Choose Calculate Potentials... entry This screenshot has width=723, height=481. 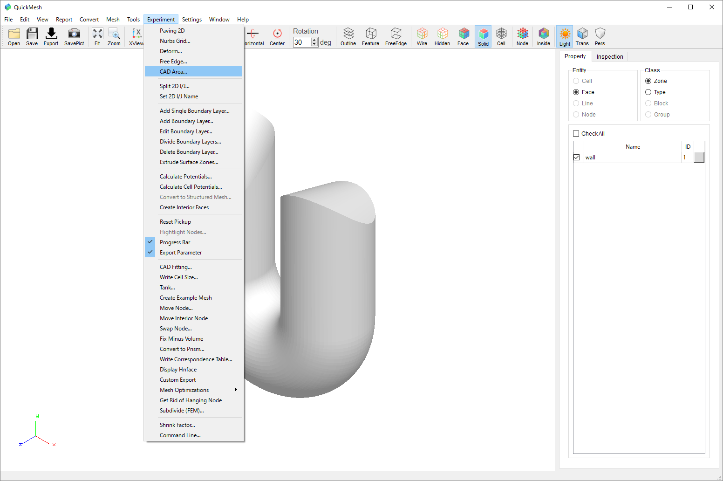coord(193,177)
